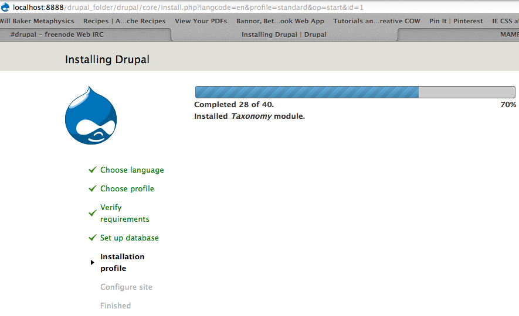
Task: Open the Tutorials an...reative COW bookmark
Action: click(376, 21)
